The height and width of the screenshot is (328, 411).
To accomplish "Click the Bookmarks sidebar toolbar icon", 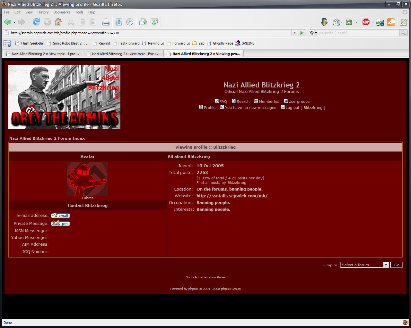I will point(118,22).
